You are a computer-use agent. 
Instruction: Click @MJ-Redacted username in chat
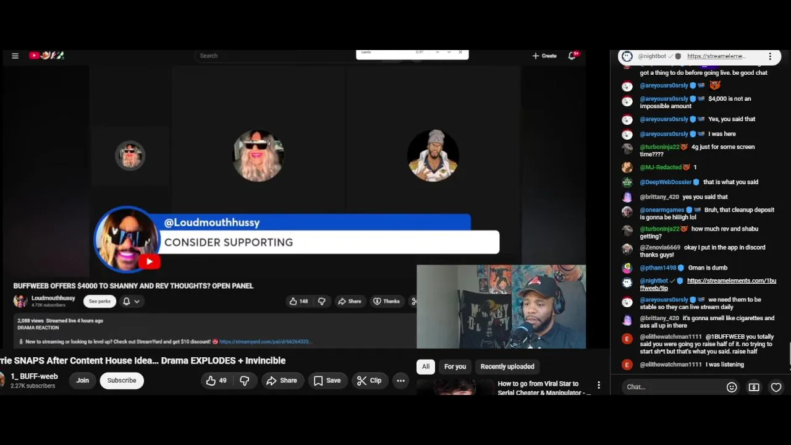(x=661, y=167)
